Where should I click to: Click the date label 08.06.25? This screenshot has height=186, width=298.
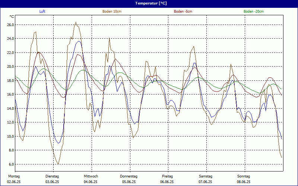[244, 182]
